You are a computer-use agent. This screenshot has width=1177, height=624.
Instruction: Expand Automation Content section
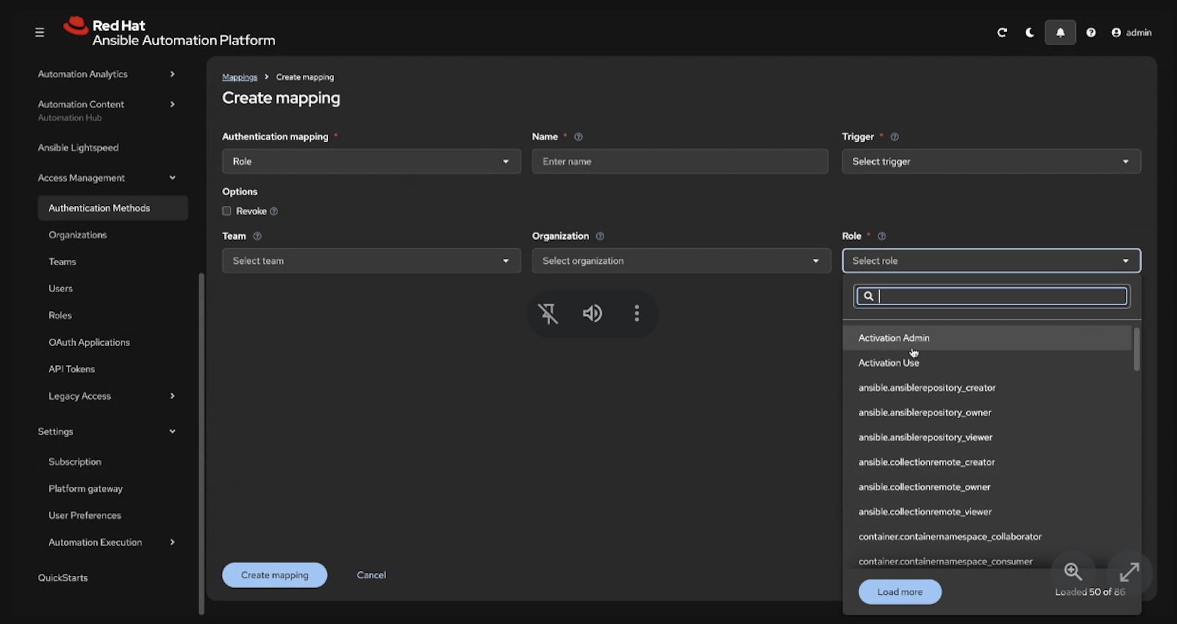(x=106, y=110)
